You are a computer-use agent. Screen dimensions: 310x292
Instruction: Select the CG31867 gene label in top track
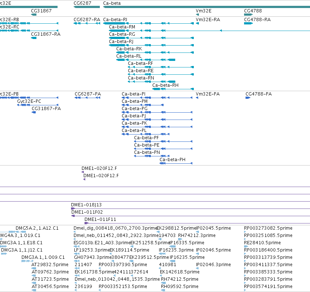[x=41, y=11]
